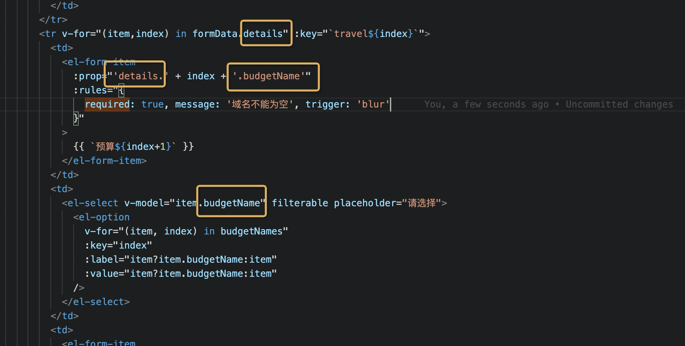This screenshot has width=685, height=346.
Task: Click the '.budgetName' box in el-select v-model
Action: pos(231,203)
